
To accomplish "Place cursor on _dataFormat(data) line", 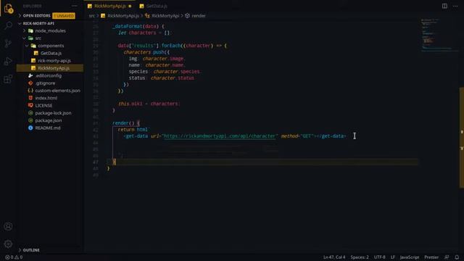I will 138,26.
